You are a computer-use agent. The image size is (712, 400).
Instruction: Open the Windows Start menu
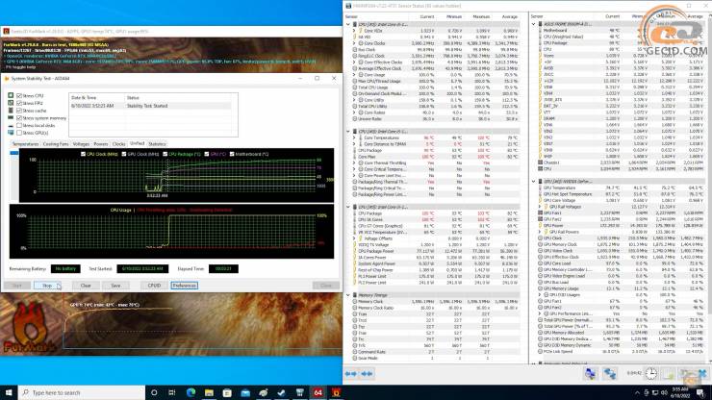pos(9,392)
